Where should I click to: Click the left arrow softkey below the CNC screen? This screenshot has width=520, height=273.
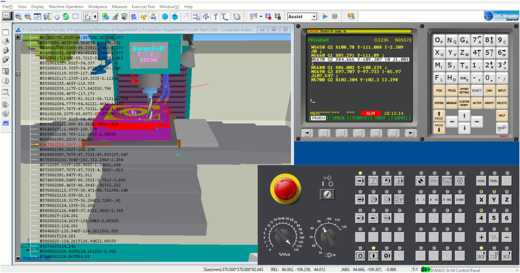pyautogui.click(x=307, y=133)
